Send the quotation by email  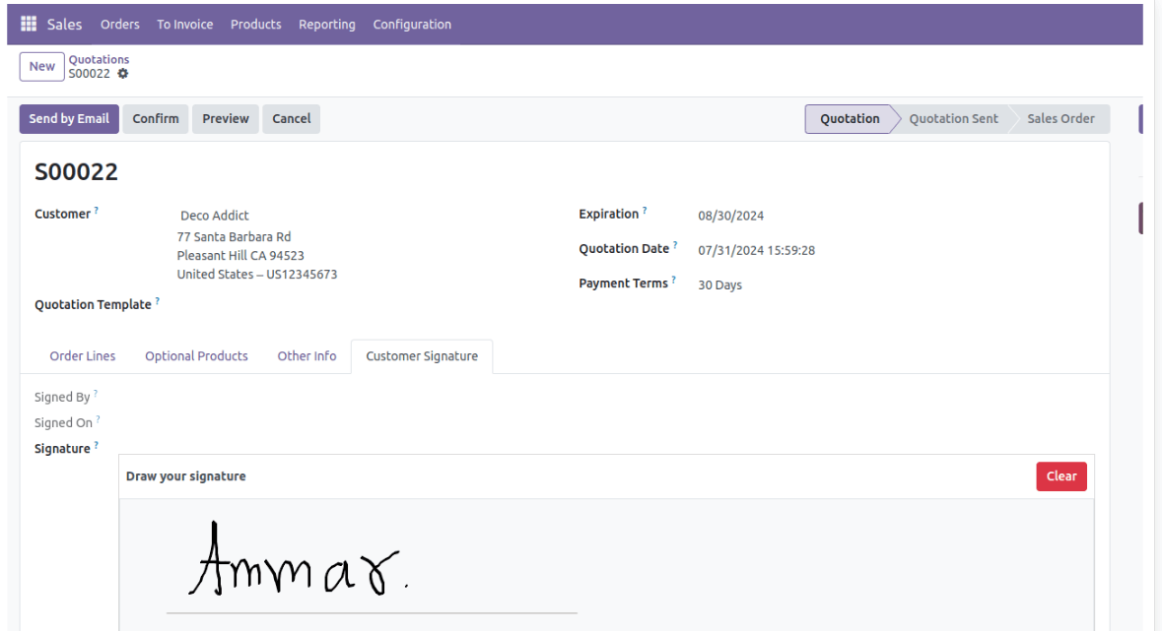tap(69, 118)
